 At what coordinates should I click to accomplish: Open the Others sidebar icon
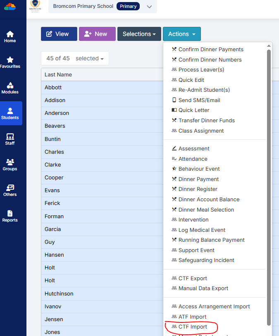click(x=10, y=190)
